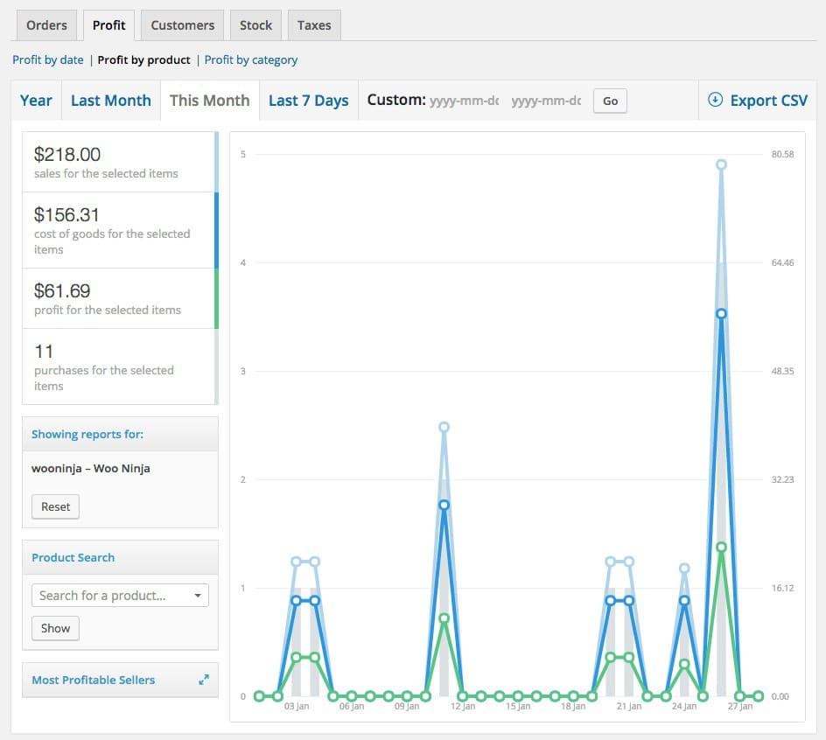Select the This Month range
Screen dimensions: 826x740
pyautogui.click(x=210, y=100)
